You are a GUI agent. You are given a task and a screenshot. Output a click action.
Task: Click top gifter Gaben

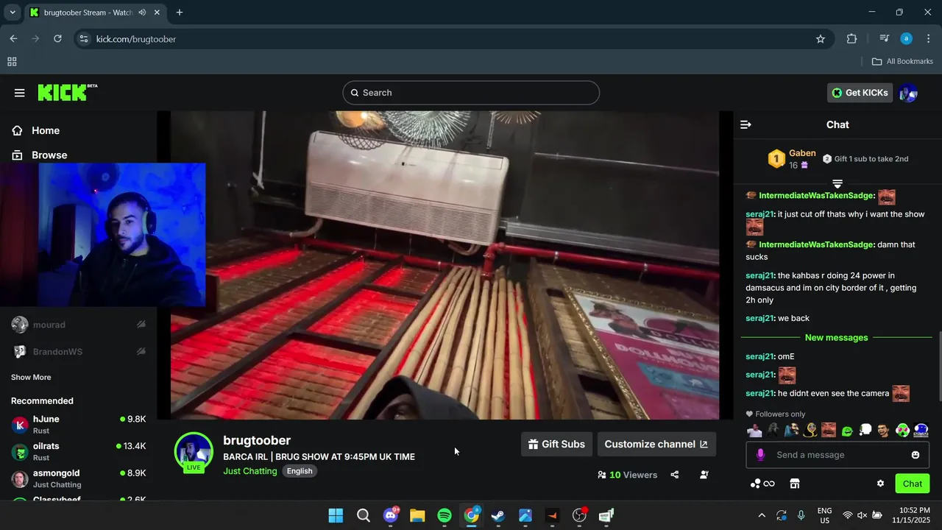tap(802, 153)
